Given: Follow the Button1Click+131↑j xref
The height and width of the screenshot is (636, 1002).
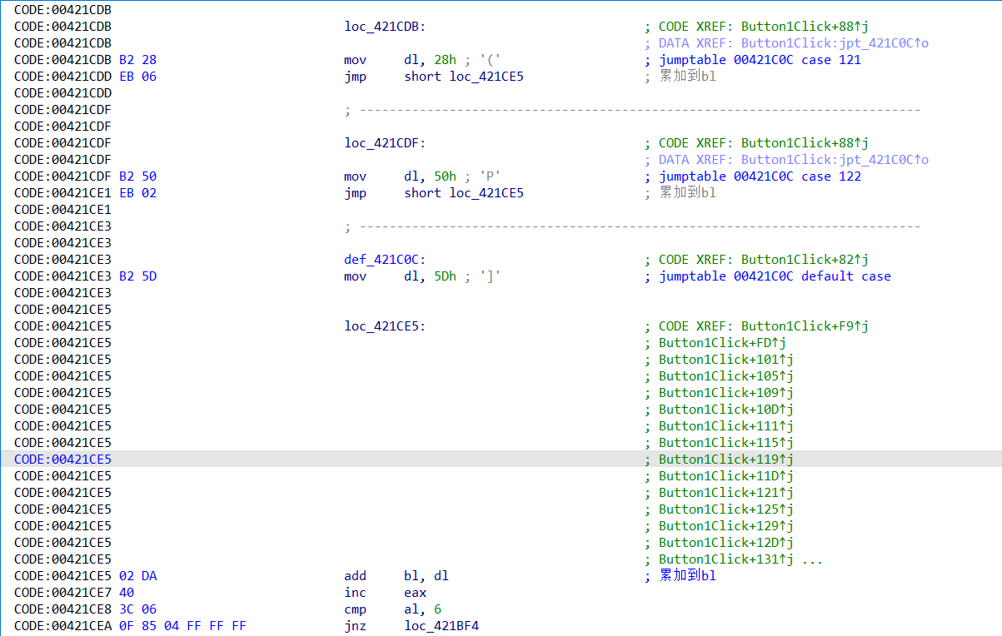Looking at the screenshot, I should point(725,559).
